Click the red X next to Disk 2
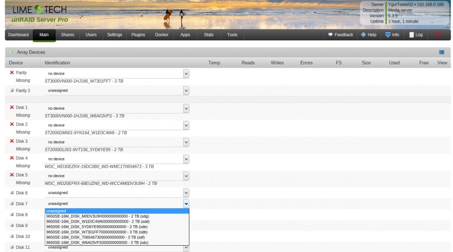The image size is (453, 252). pos(12,124)
